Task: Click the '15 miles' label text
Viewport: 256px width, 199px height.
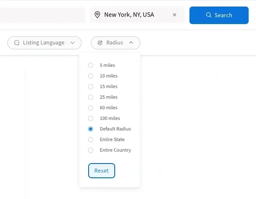Action: pyautogui.click(x=109, y=86)
